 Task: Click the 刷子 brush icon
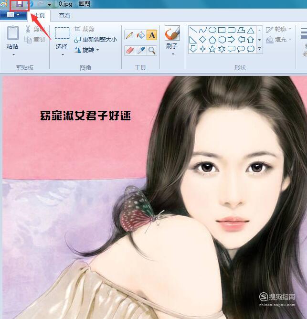click(172, 33)
